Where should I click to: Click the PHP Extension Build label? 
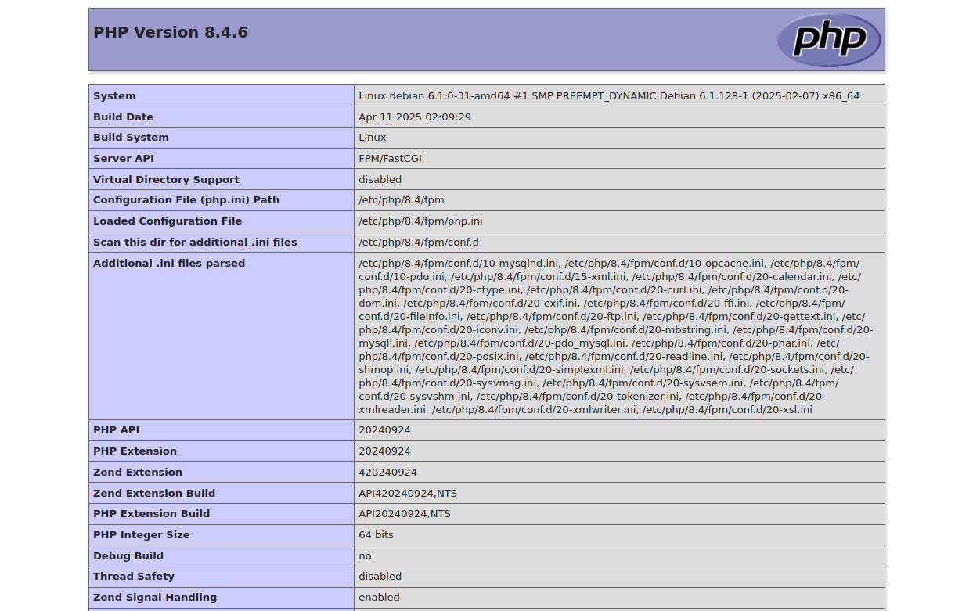(x=152, y=514)
